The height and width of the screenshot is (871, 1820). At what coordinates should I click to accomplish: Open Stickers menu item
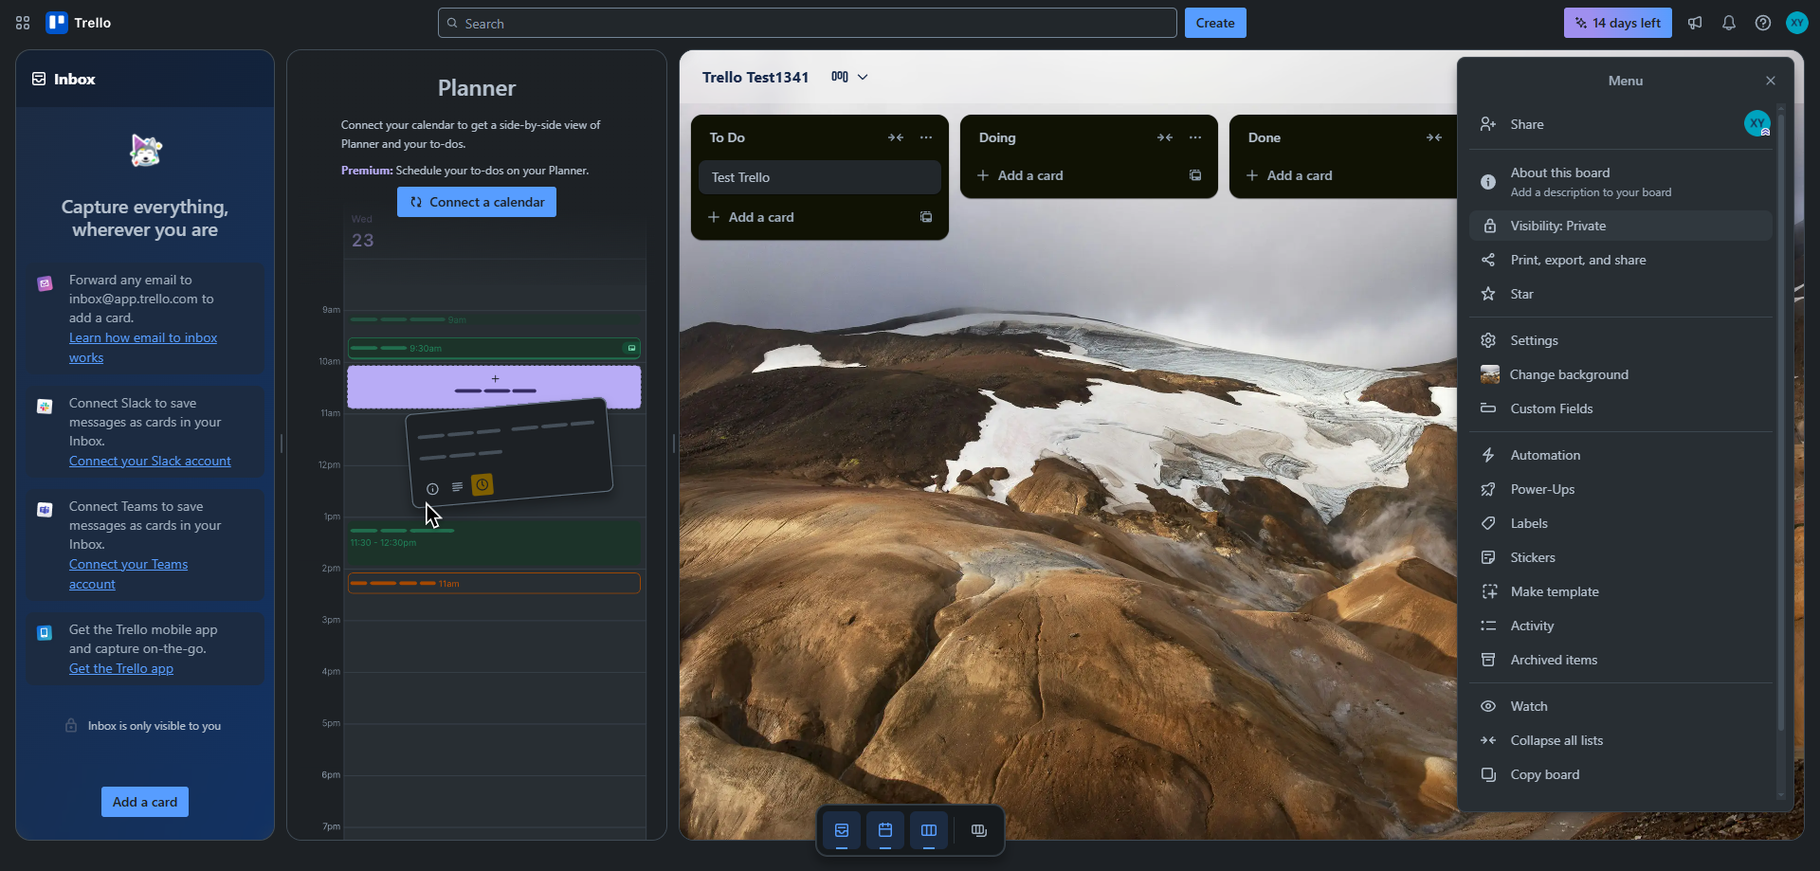1621,557
